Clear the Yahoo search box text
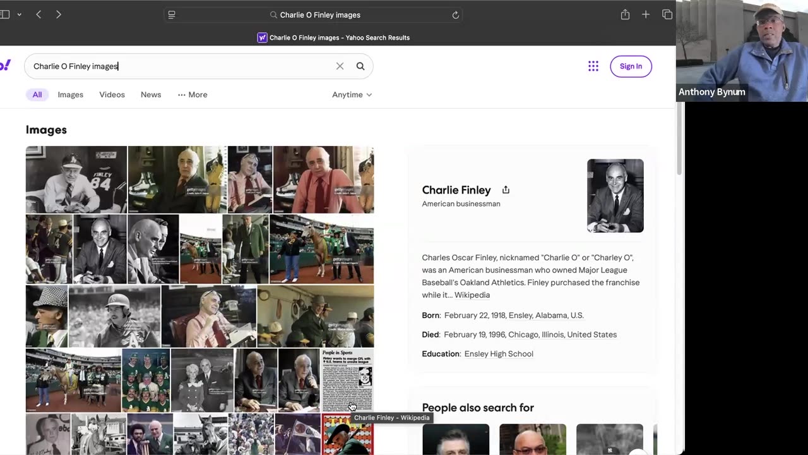The width and height of the screenshot is (808, 455). coord(340,66)
